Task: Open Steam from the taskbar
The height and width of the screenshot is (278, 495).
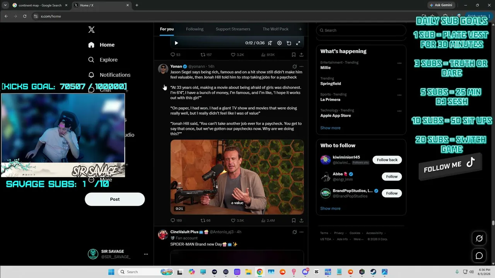Action: click(373, 272)
